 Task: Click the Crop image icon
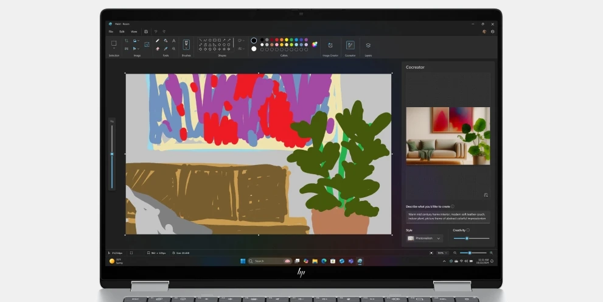coord(127,40)
